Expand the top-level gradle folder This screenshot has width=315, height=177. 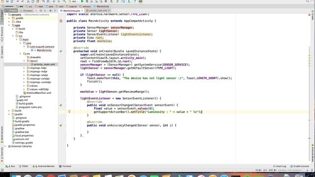tap(9, 114)
